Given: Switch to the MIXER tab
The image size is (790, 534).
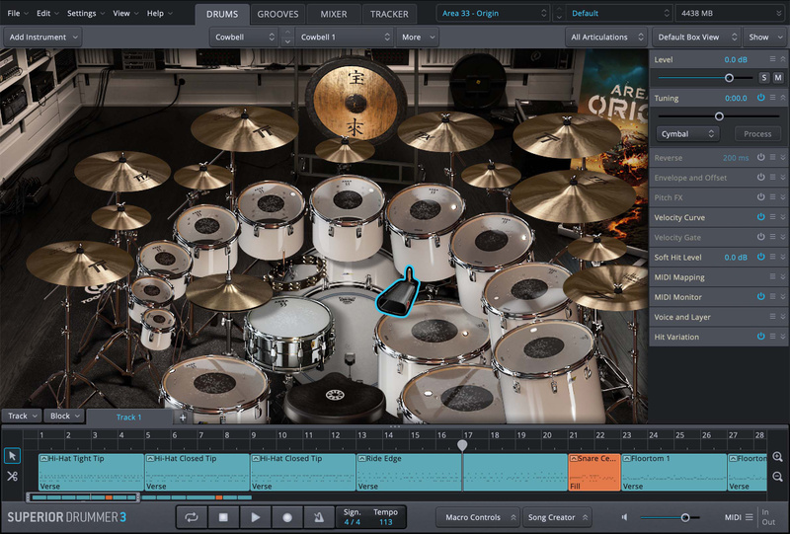Looking at the screenshot, I should click(x=334, y=14).
